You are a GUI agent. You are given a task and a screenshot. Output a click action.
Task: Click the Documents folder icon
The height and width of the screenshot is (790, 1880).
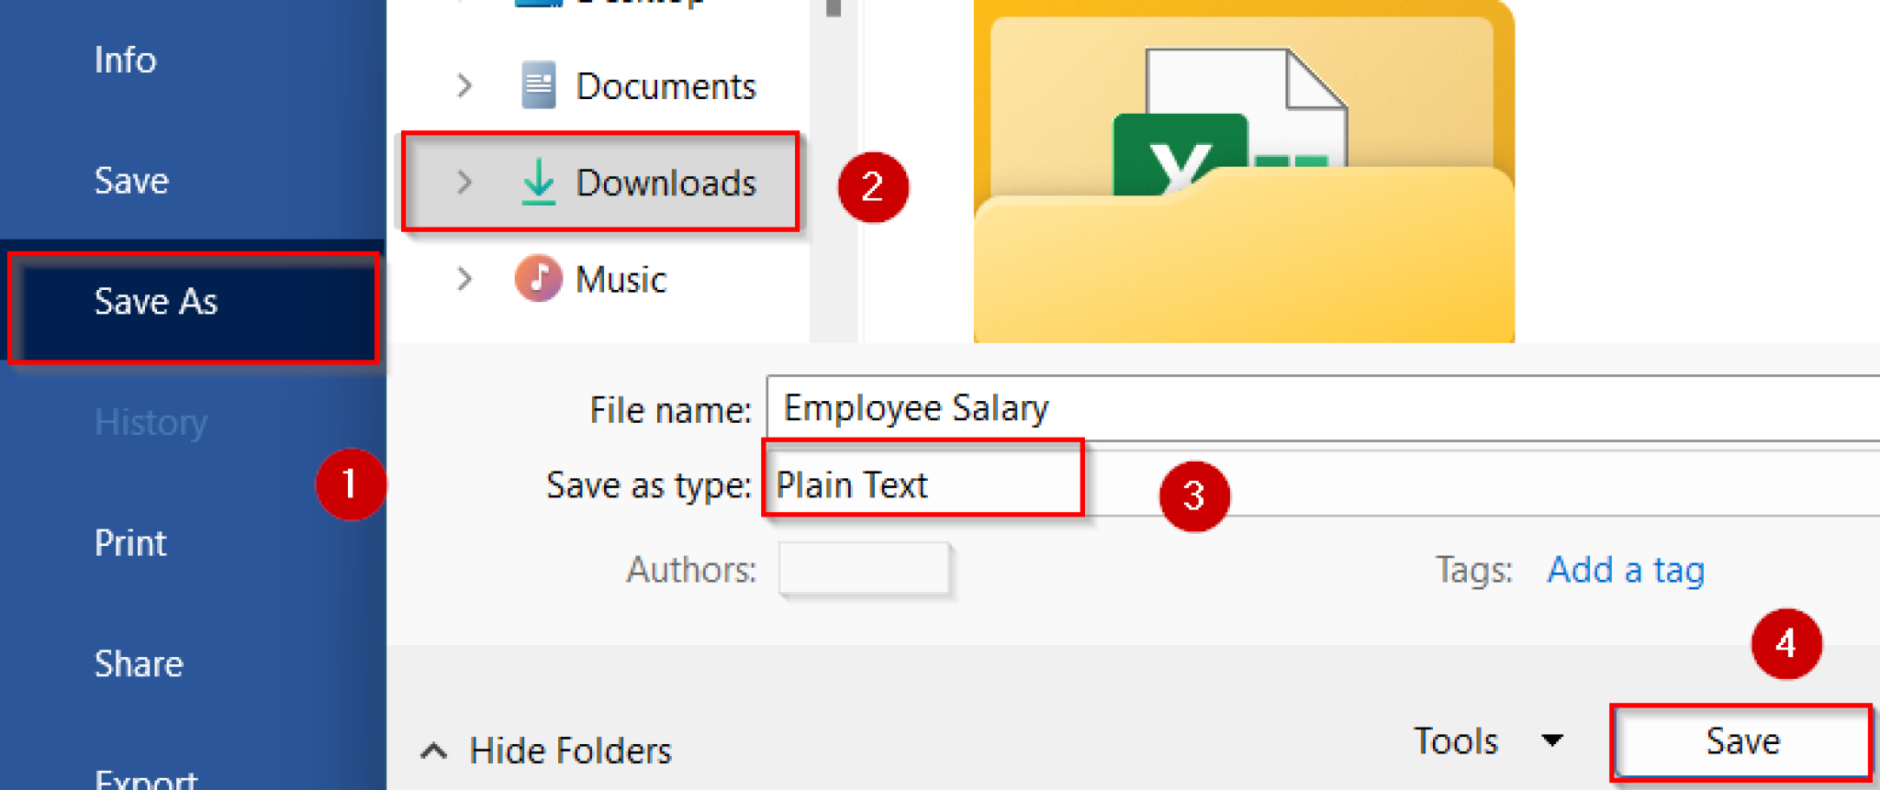pyautogui.click(x=540, y=85)
